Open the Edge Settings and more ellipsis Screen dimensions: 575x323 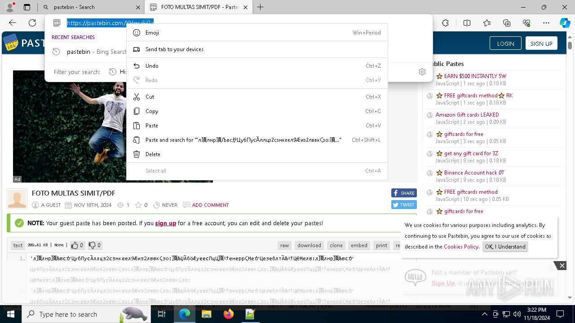pyautogui.click(x=546, y=23)
